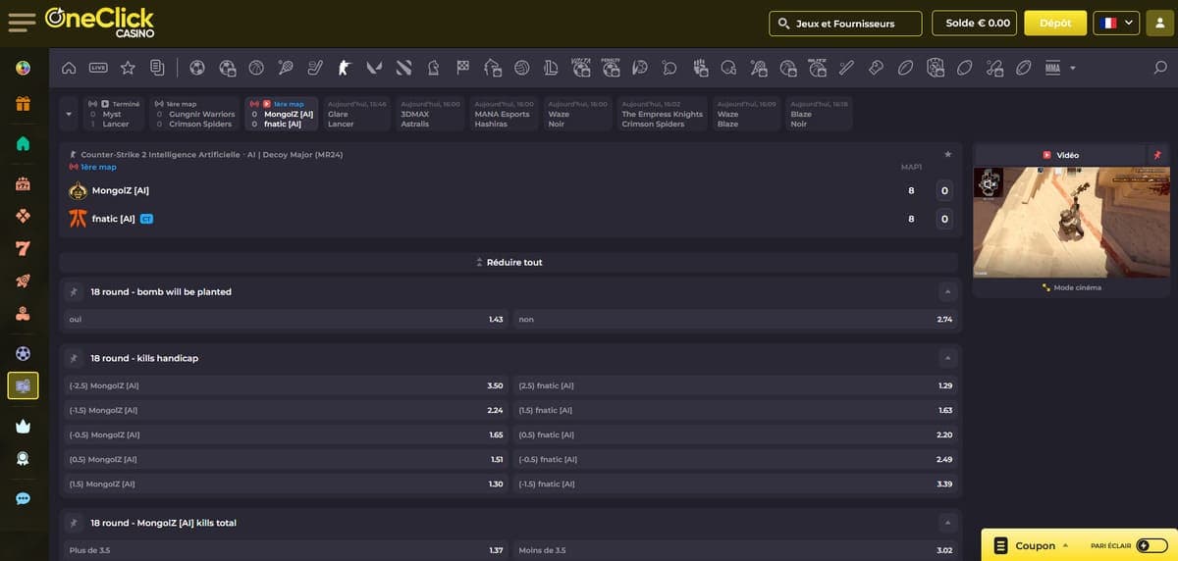Pin the video panel
The width and height of the screenshot is (1178, 561).
tap(1157, 155)
